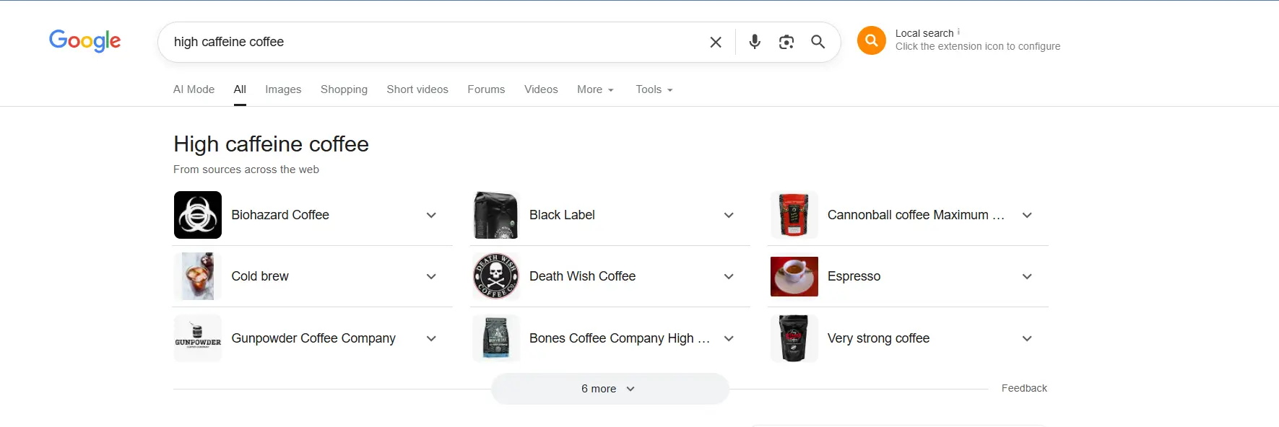The image size is (1279, 427).
Task: Switch to the Images tab
Action: click(x=282, y=89)
